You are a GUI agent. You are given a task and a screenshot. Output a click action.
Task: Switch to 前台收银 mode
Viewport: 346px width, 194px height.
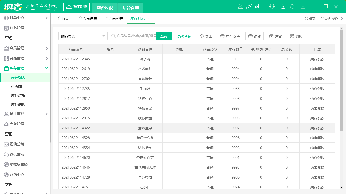click(x=105, y=7)
